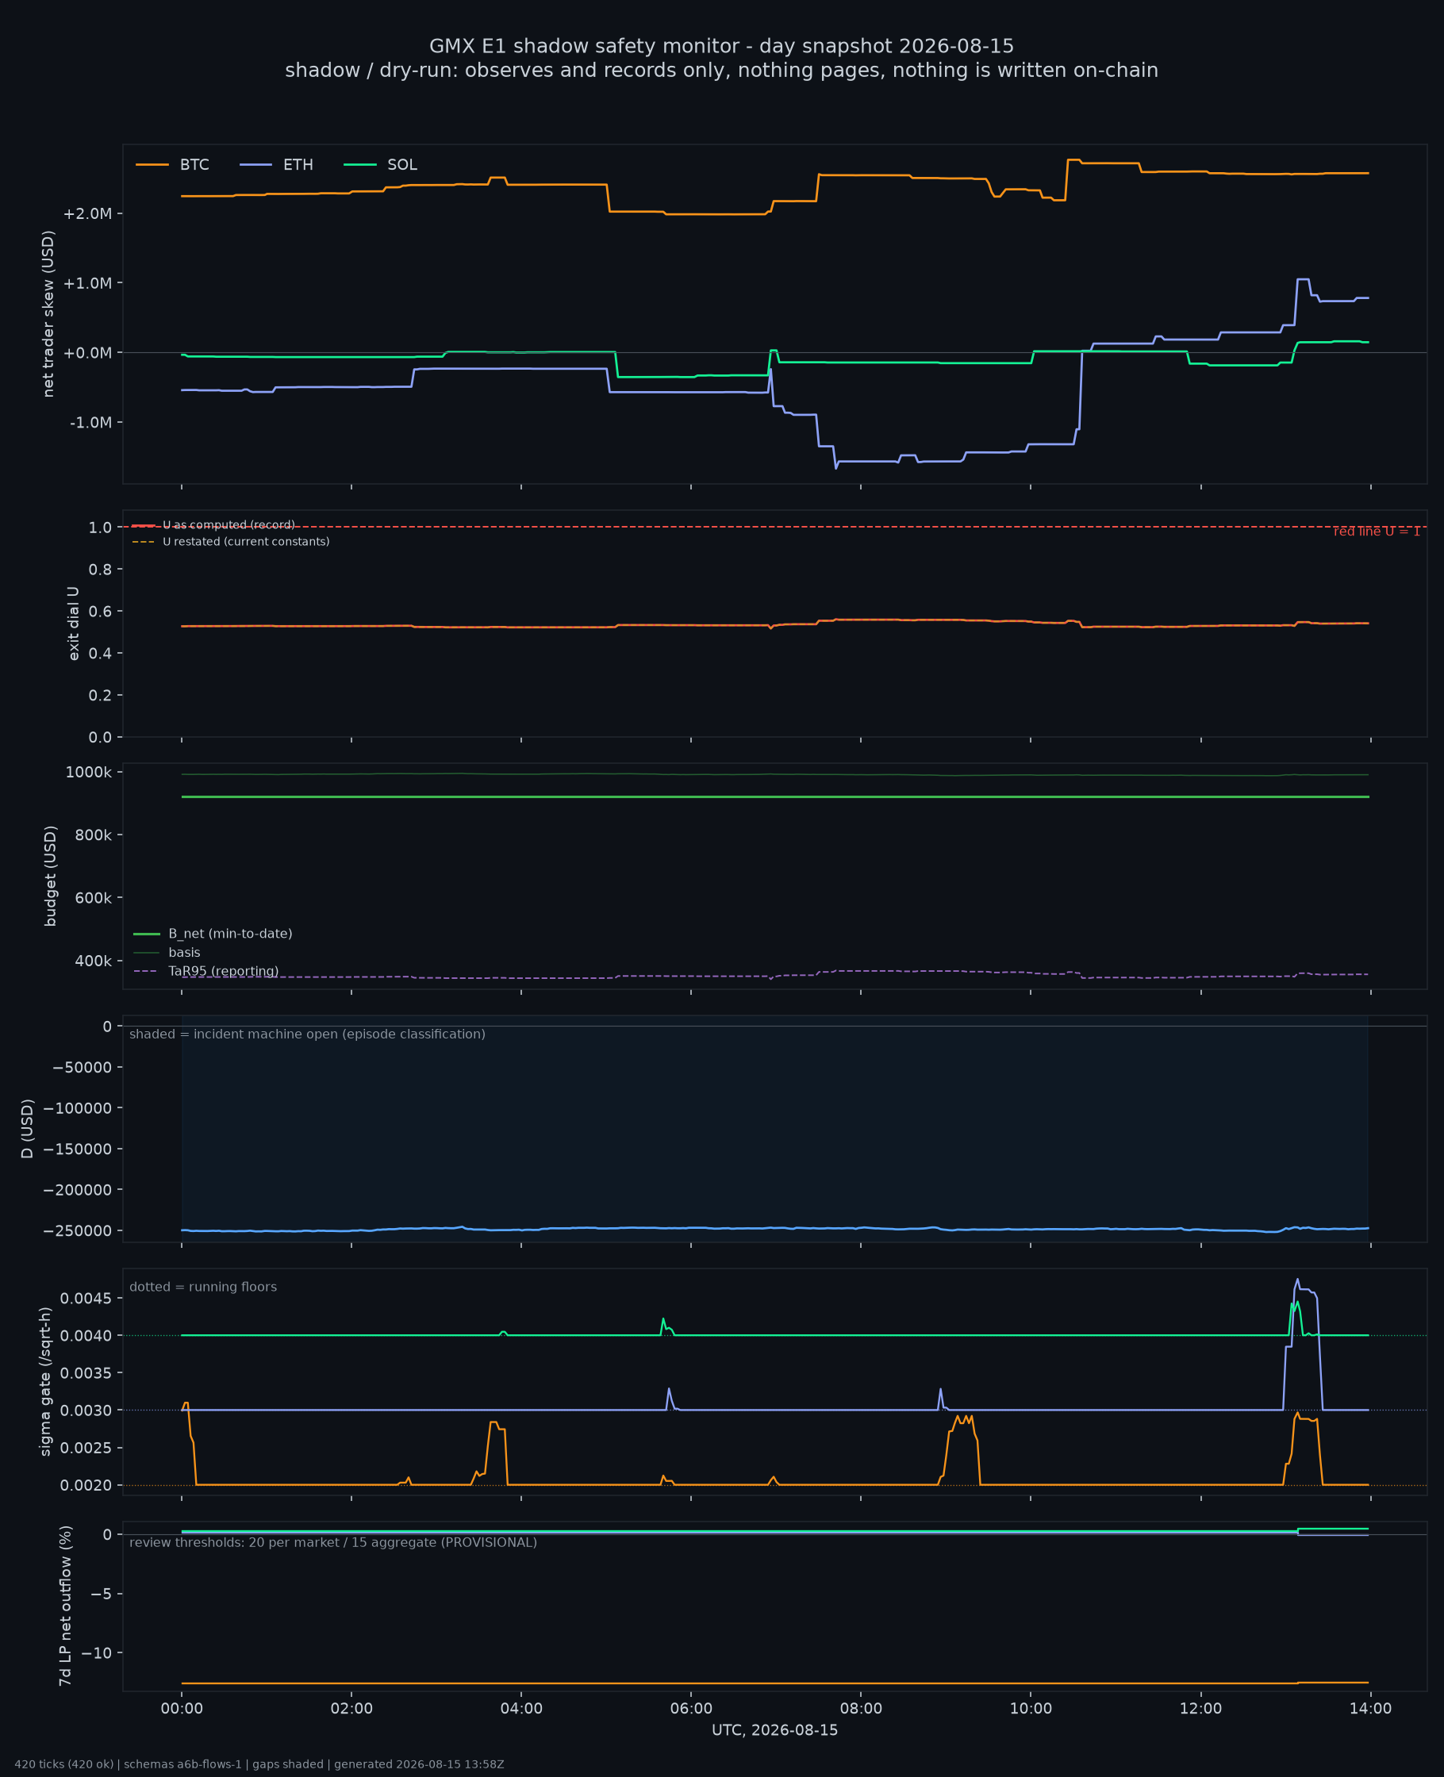Click the "0.8" tick on exit dial axis
This screenshot has height=1777, width=1444.
point(100,570)
